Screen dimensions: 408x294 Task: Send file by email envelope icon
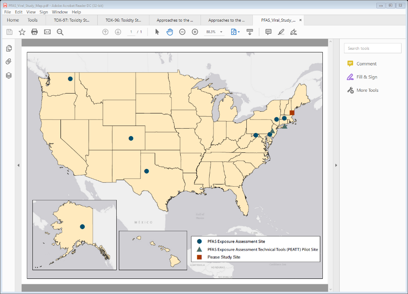(x=48, y=32)
